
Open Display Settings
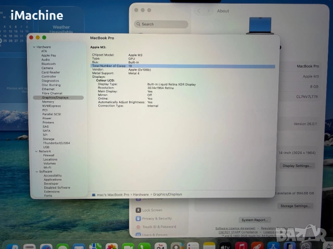tap(297, 165)
